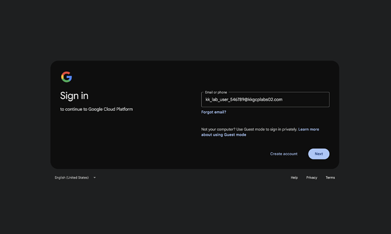
Task: Open the Forgot email? link
Action: (214, 112)
